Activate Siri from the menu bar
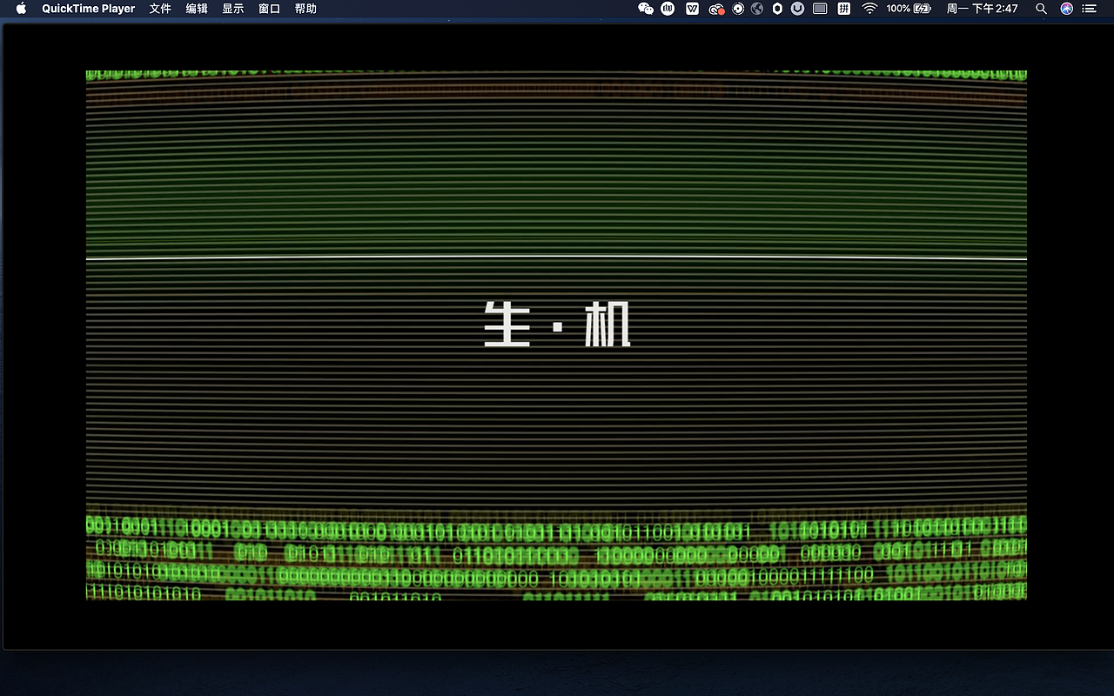 point(1066,9)
